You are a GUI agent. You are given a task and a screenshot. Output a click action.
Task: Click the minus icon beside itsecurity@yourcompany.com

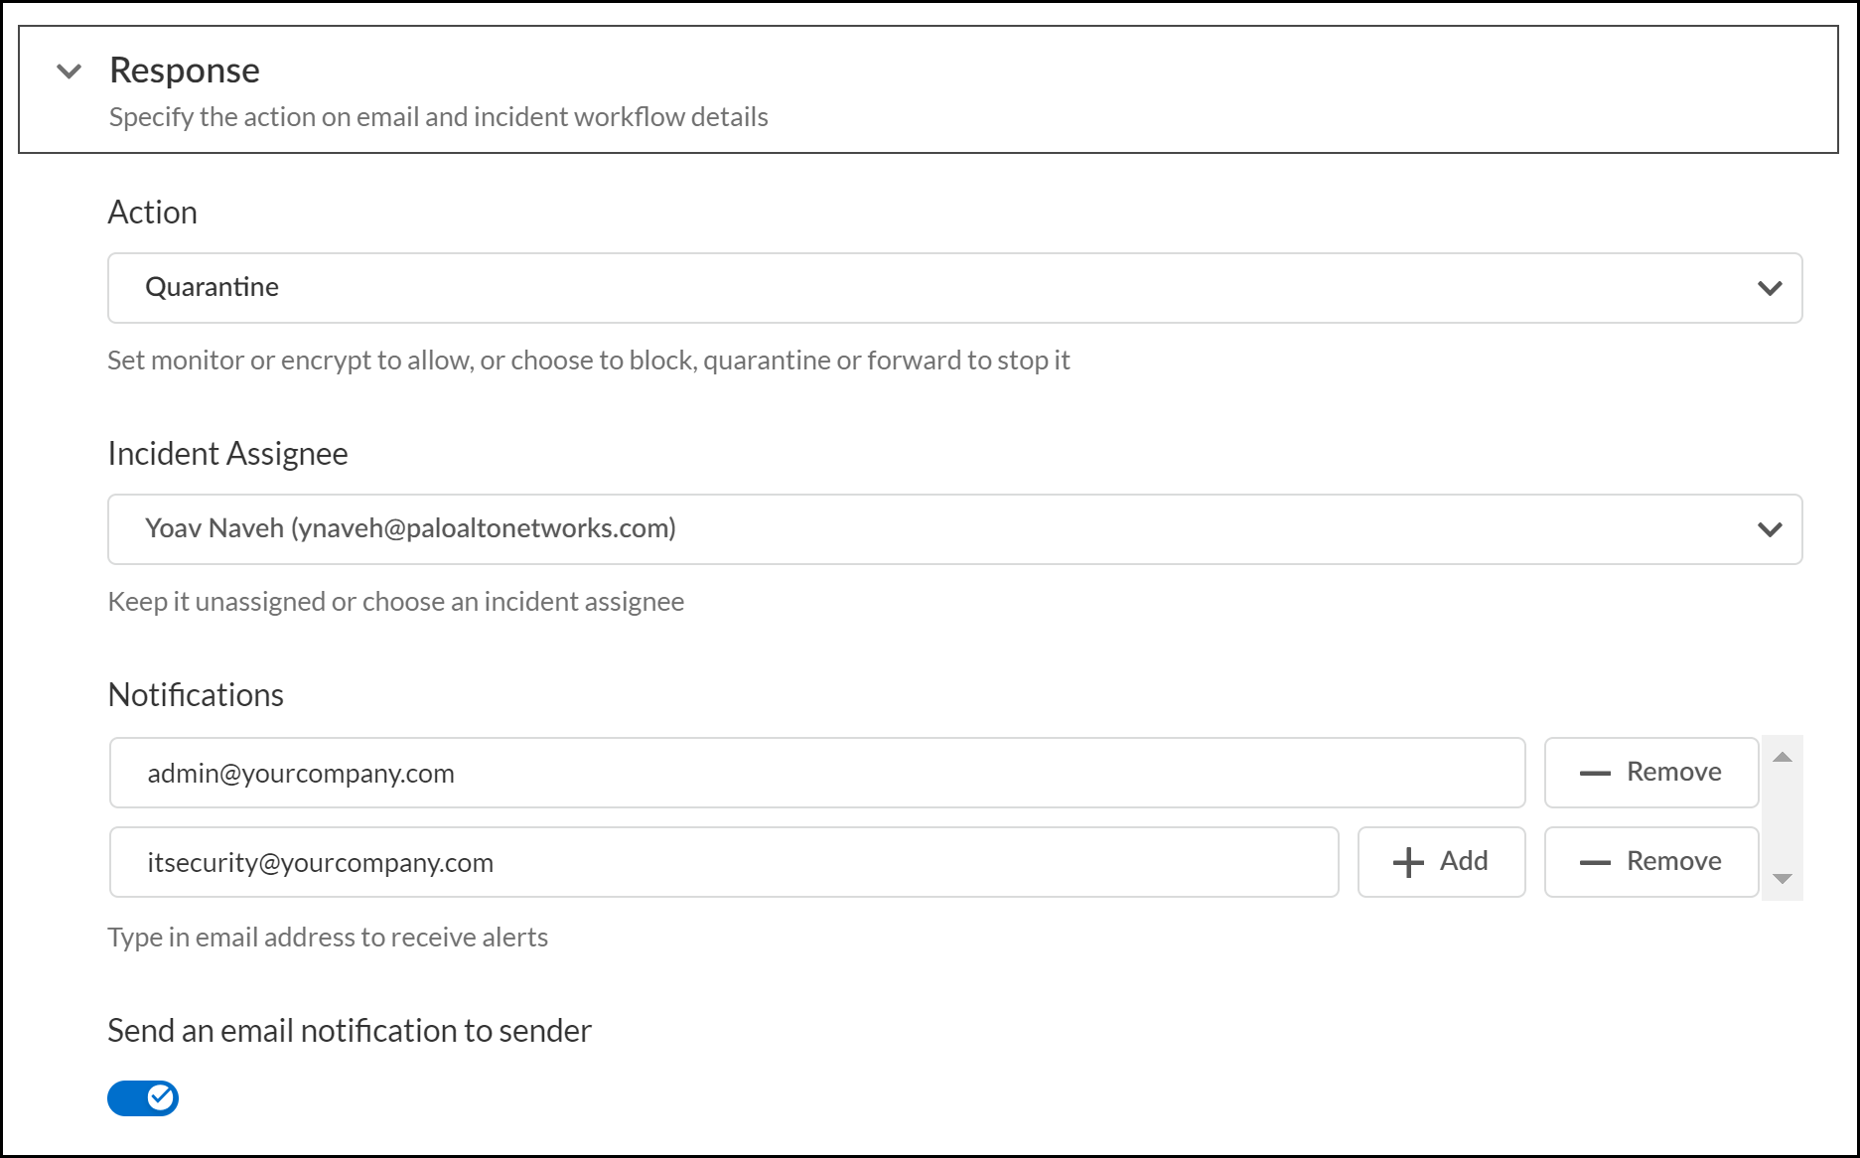coord(1595,861)
